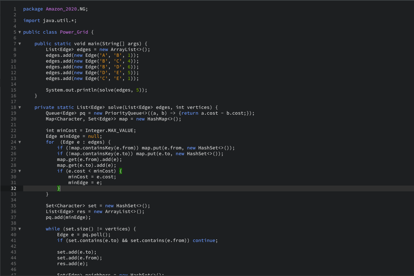Click the class name Power_Grid
Image resolution: width=414 pixels, height=276 pixels.
click(74, 32)
